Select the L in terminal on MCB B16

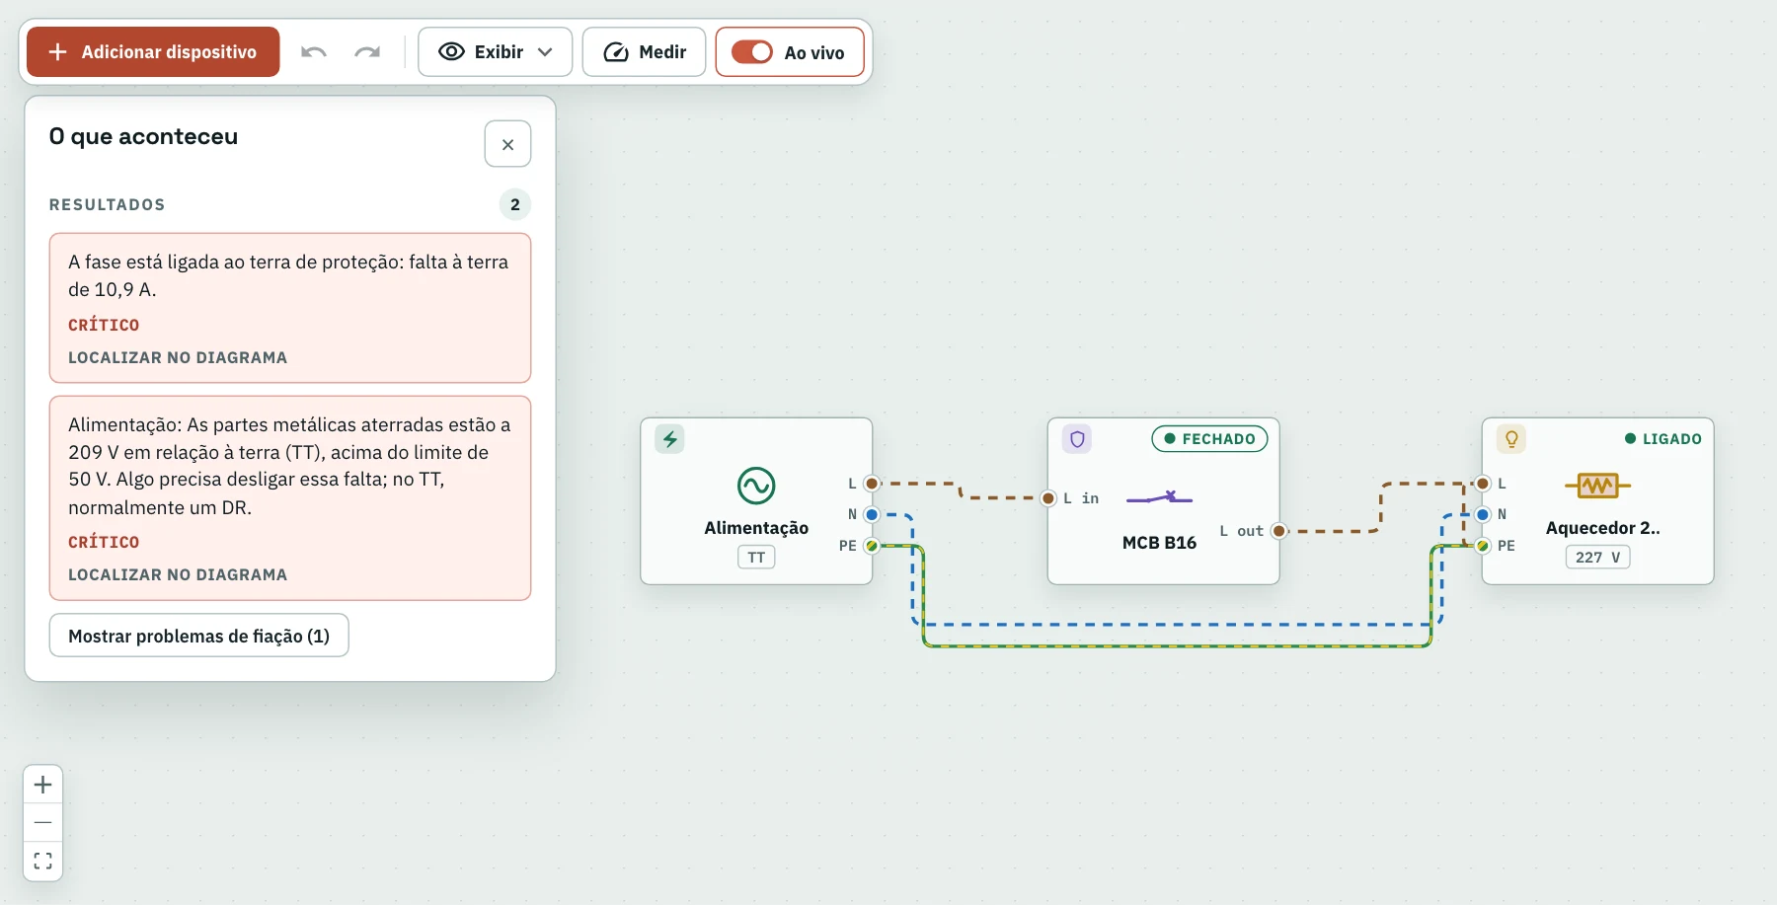[1048, 498]
